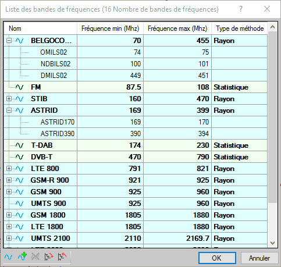Click the 2169.7 maximum frequency cell
This screenshot has width=281, height=267.
(177, 238)
